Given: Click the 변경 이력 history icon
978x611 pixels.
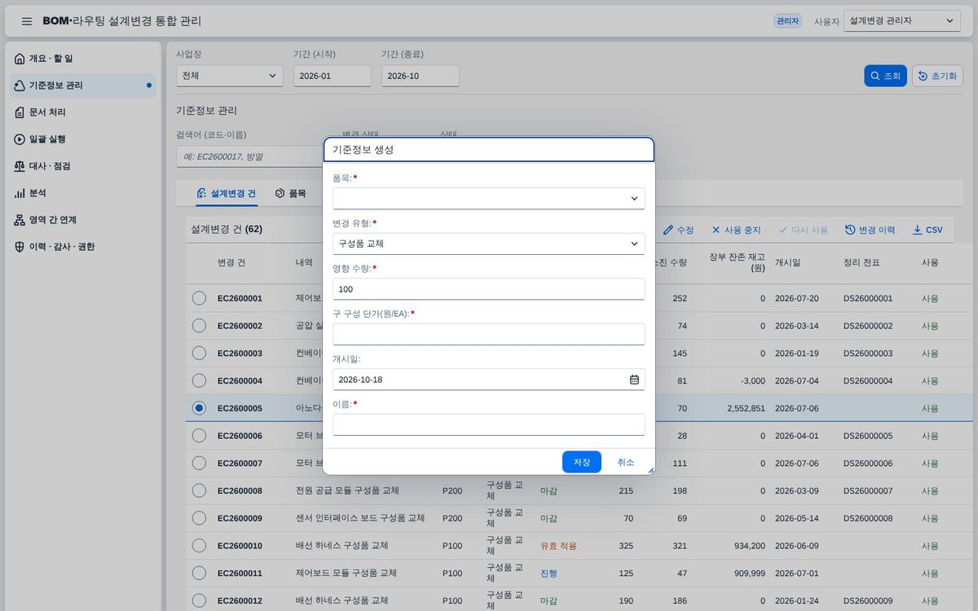Looking at the screenshot, I should point(850,230).
